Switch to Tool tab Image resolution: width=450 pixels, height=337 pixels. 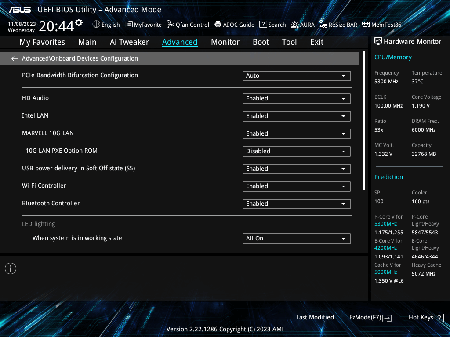289,42
